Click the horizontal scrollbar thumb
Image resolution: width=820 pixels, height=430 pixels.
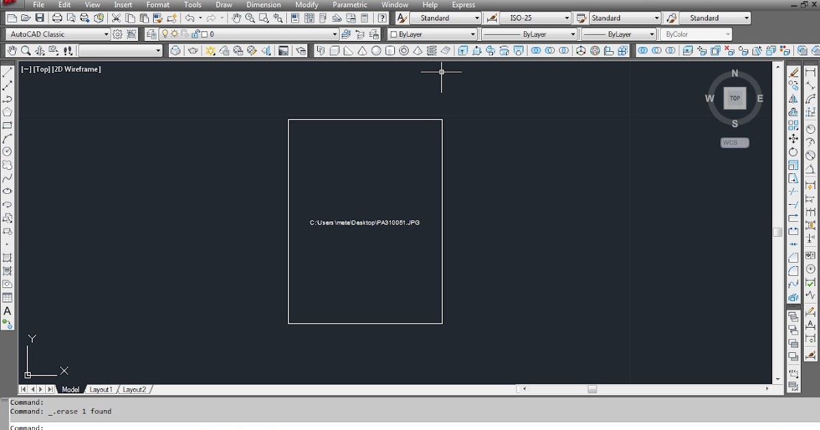click(x=592, y=389)
